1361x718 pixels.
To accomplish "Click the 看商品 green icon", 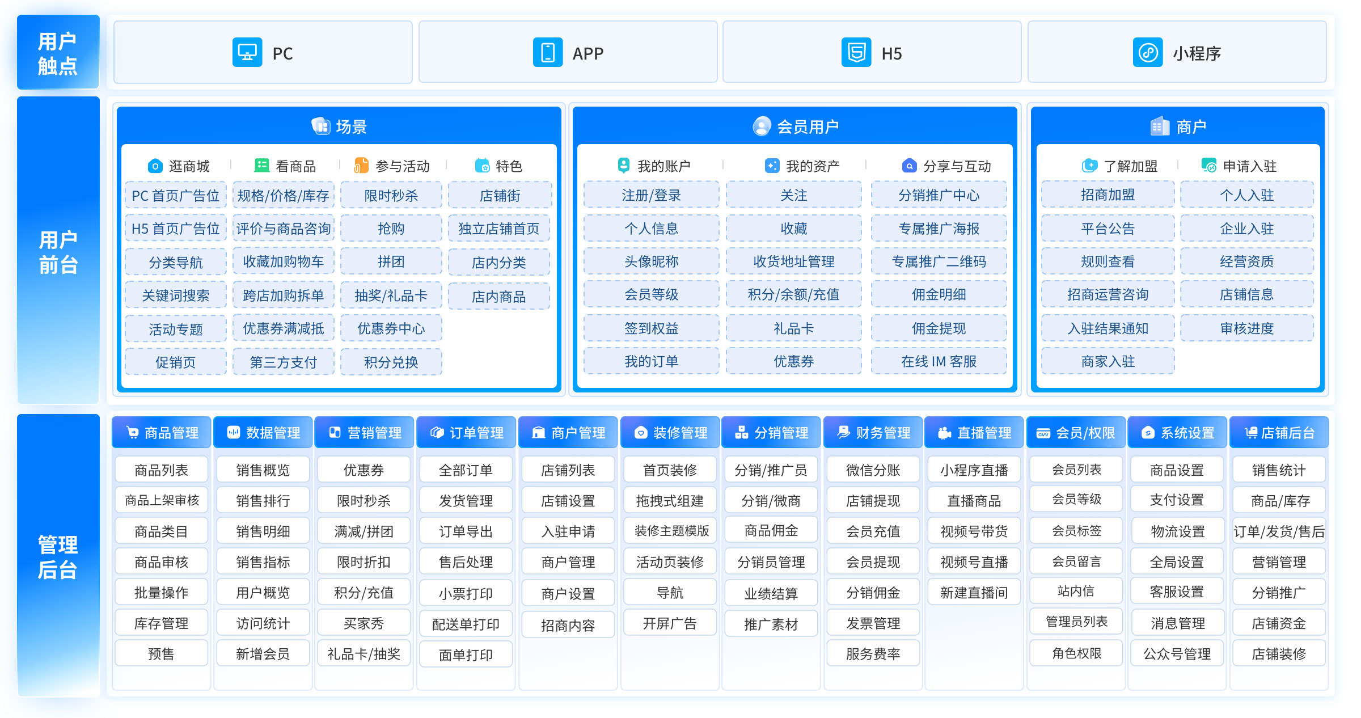I will [x=261, y=166].
